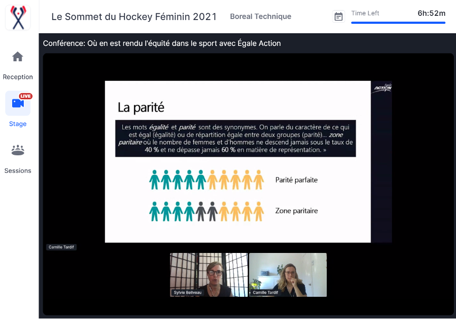Click the red LIVE badge
This screenshot has width=456, height=319.
26,96
